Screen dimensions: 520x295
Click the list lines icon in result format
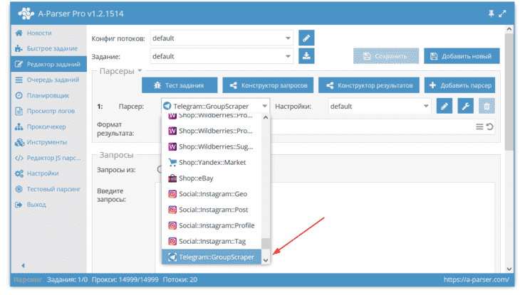pyautogui.click(x=479, y=127)
